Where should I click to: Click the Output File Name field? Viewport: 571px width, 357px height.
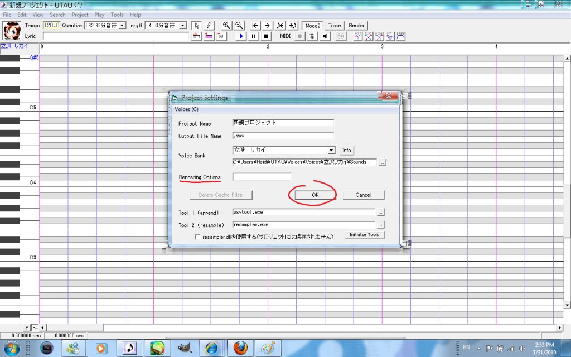tap(283, 136)
